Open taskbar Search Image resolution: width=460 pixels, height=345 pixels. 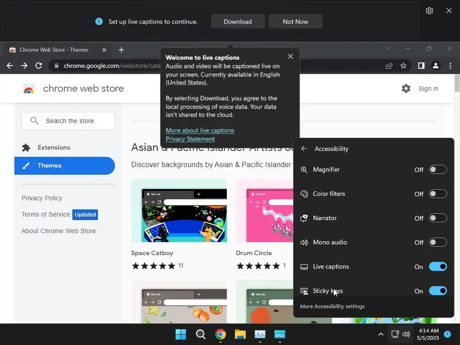point(201,334)
